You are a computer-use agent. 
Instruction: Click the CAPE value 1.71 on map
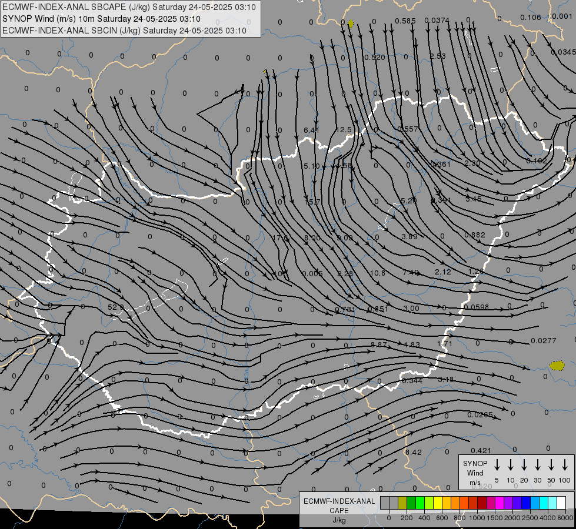point(445,344)
